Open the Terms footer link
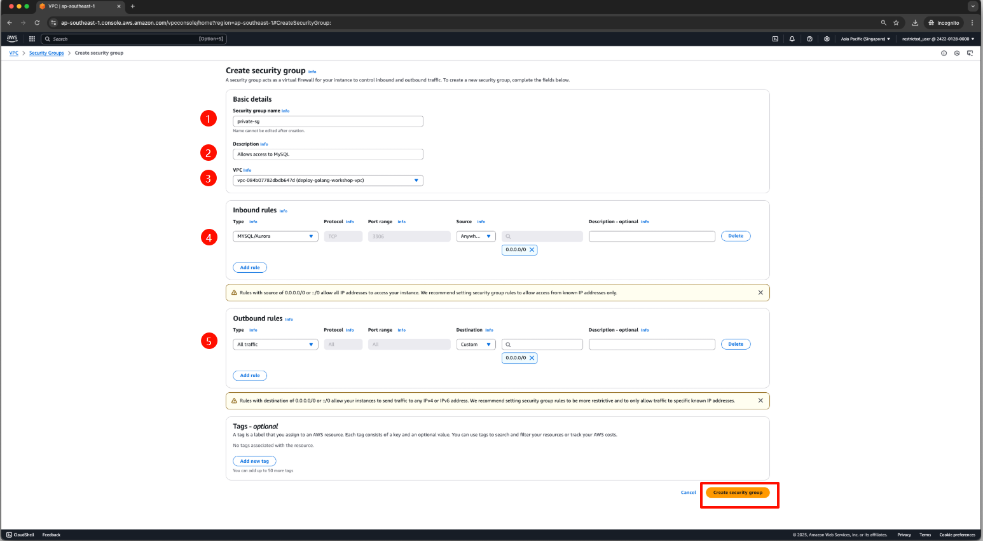This screenshot has width=983, height=541. pyautogui.click(x=925, y=535)
